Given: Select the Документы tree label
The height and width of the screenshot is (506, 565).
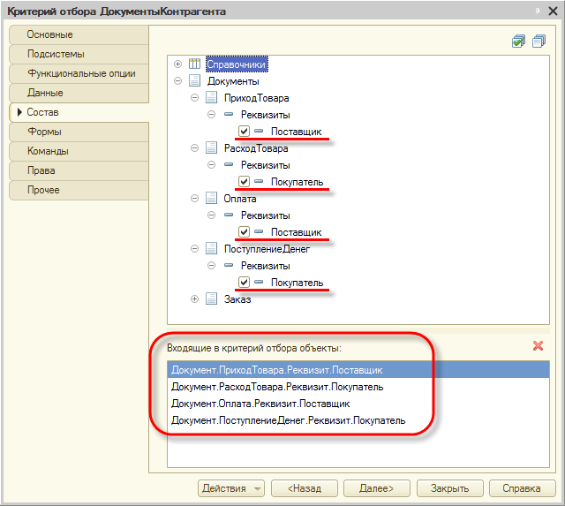Looking at the screenshot, I should pos(233,81).
